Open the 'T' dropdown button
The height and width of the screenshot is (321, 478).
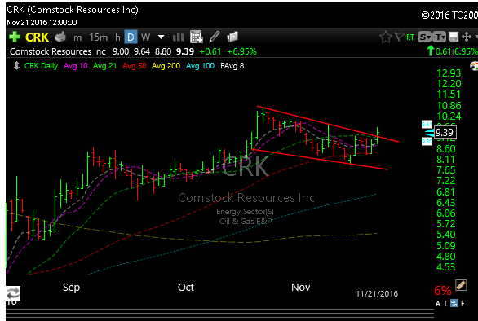(x=440, y=37)
